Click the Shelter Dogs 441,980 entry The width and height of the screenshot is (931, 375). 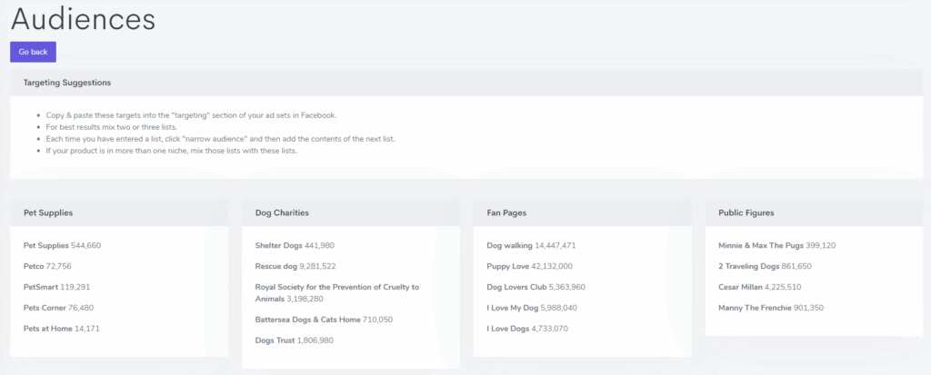(x=295, y=245)
